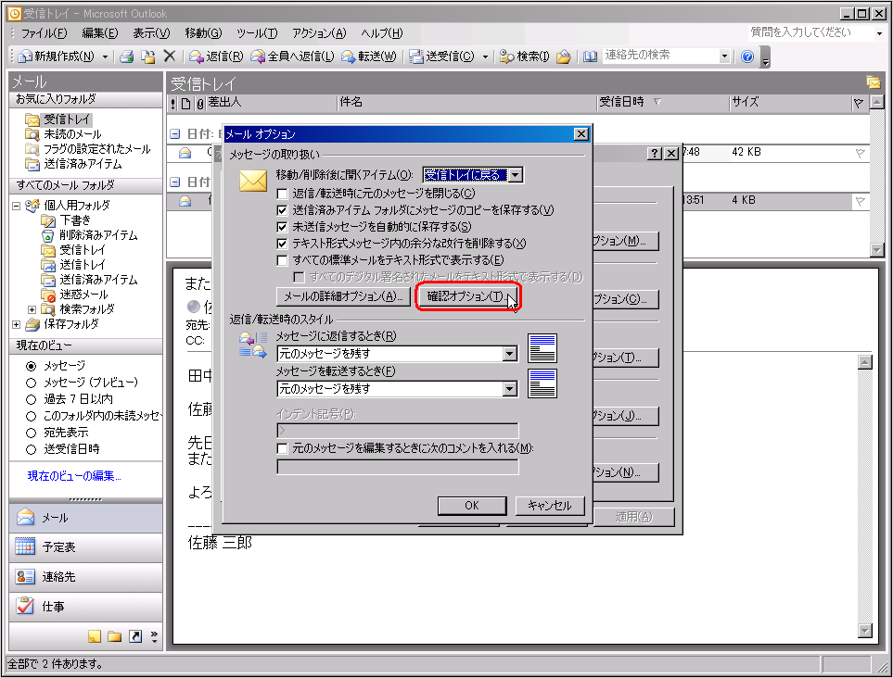The width and height of the screenshot is (893, 678).
Task: Click the 送受信 send/receive toolbar button
Action: [442, 56]
